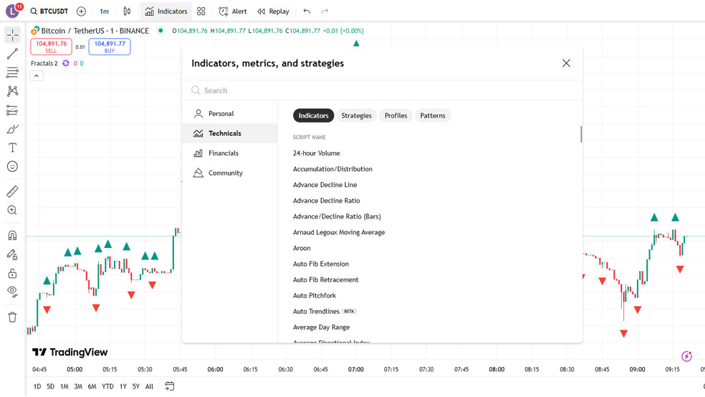The image size is (705, 397).
Task: Select the brush drawing tool
Action: [13, 129]
